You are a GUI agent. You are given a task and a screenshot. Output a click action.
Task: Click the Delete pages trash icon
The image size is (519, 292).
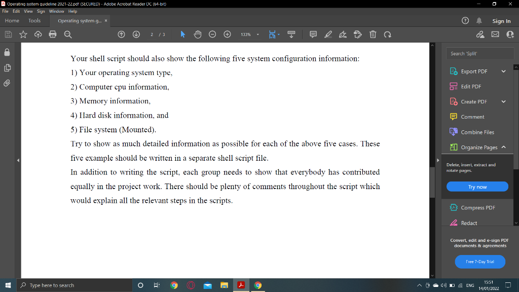click(x=373, y=34)
